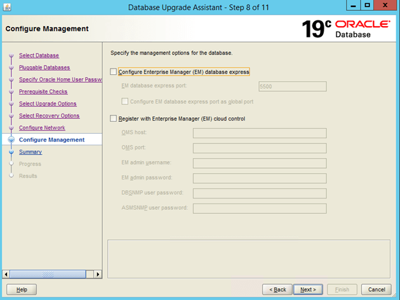Click the Next button
400x300 pixels.
coord(308,289)
